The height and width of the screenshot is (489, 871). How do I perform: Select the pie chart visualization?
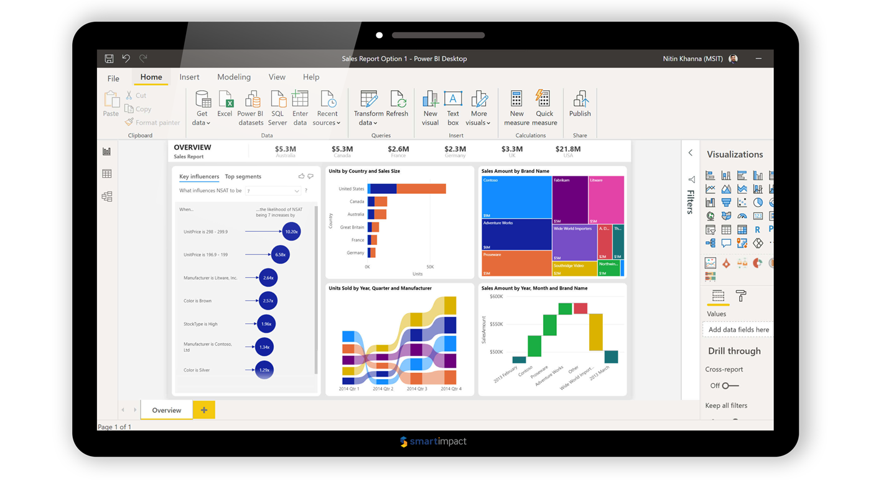point(758,203)
